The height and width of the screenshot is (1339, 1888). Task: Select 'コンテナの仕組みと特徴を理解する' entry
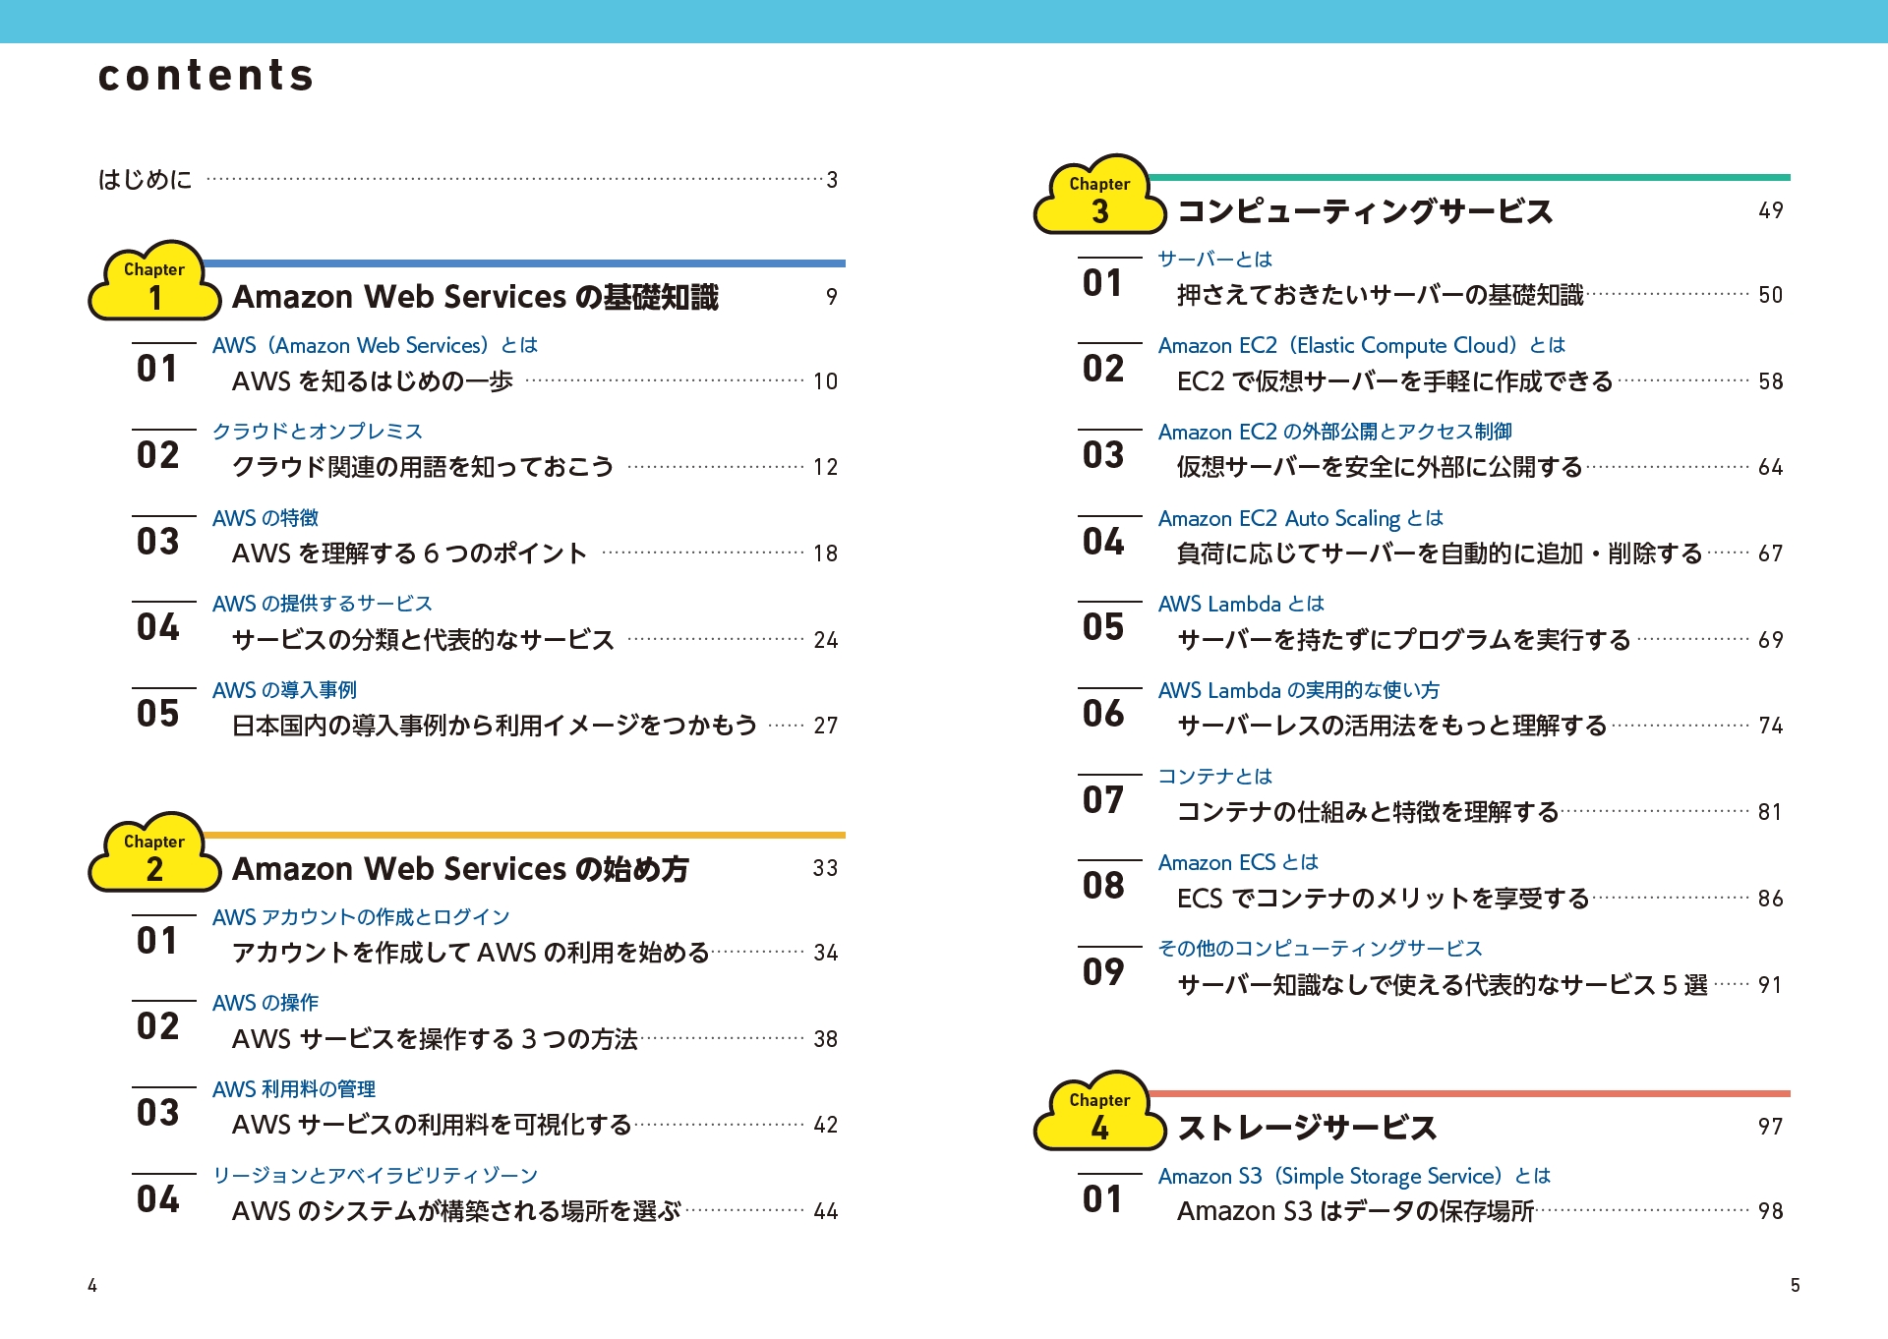coord(1369,811)
